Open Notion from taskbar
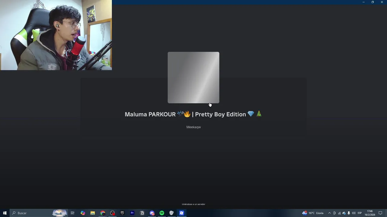The width and height of the screenshot is (387, 217). coord(142,213)
